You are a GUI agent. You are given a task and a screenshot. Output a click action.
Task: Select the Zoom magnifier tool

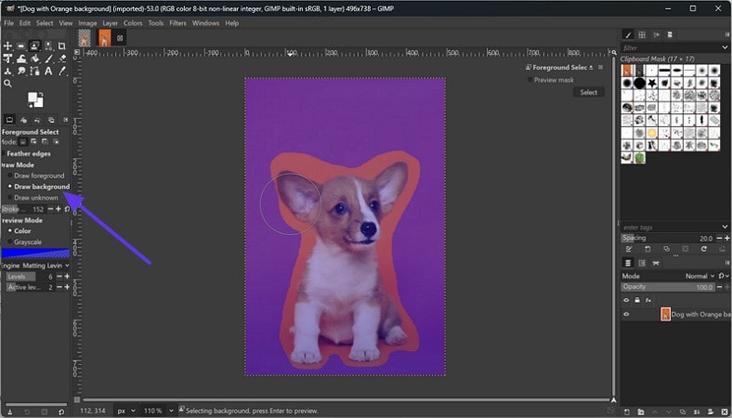pyautogui.click(x=7, y=84)
